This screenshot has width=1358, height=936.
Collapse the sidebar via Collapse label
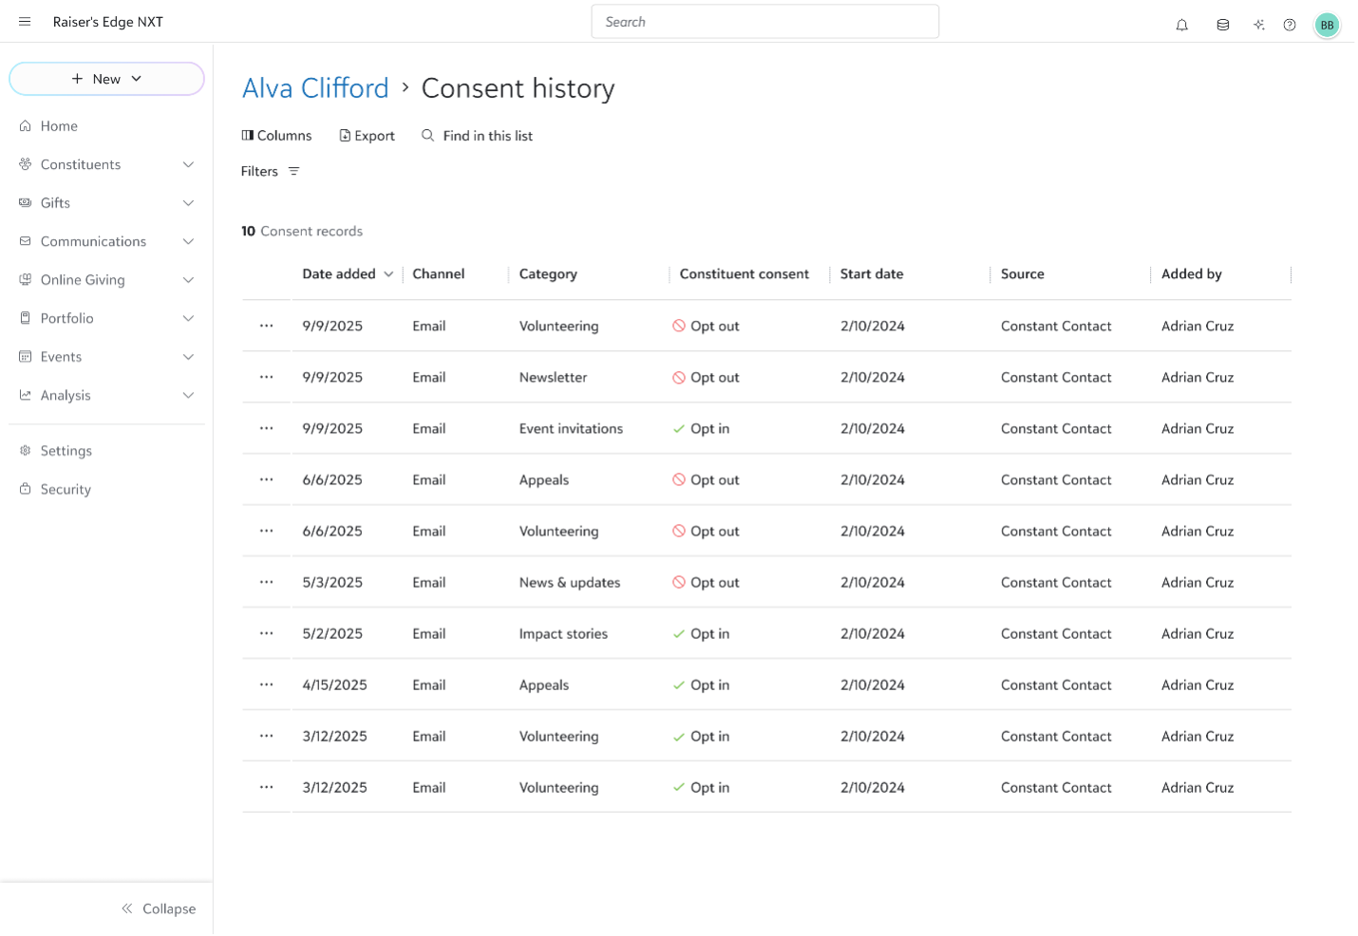169,908
